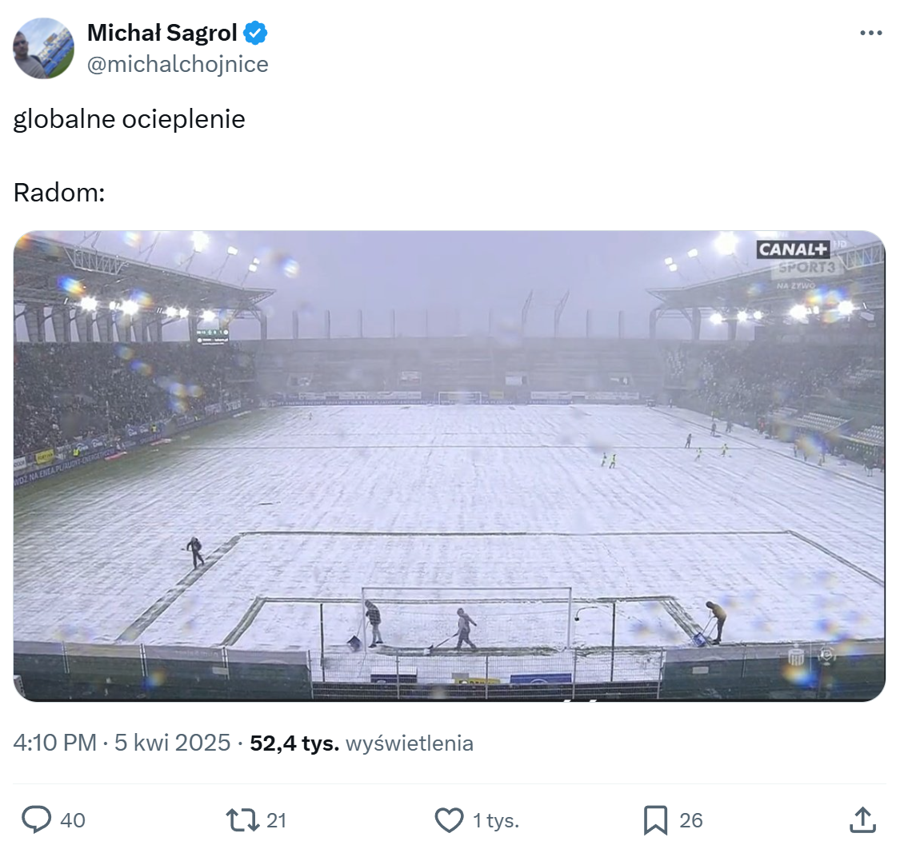
Task: Click the bookmark count 26
Action: pos(691,820)
